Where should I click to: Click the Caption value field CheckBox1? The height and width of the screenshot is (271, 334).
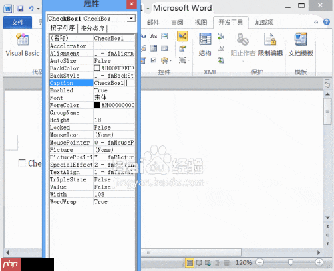pos(114,83)
